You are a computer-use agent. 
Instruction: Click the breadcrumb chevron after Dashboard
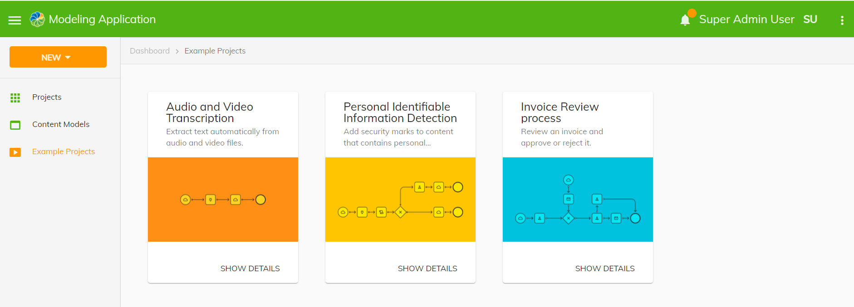pos(176,51)
